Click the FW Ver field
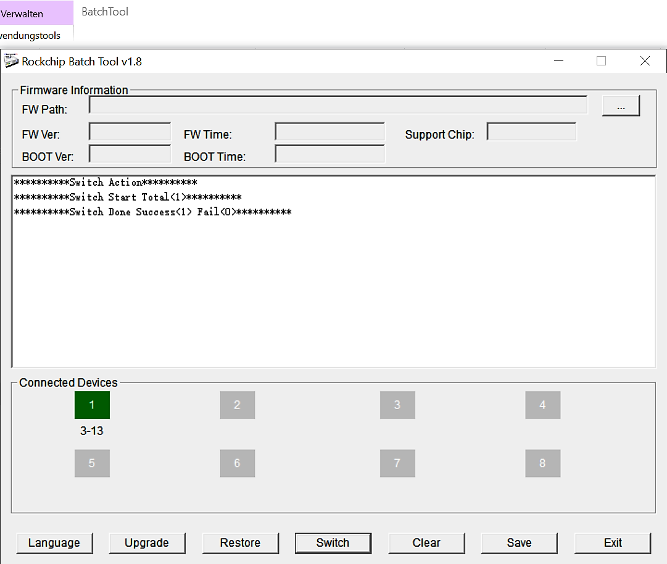 pos(130,131)
